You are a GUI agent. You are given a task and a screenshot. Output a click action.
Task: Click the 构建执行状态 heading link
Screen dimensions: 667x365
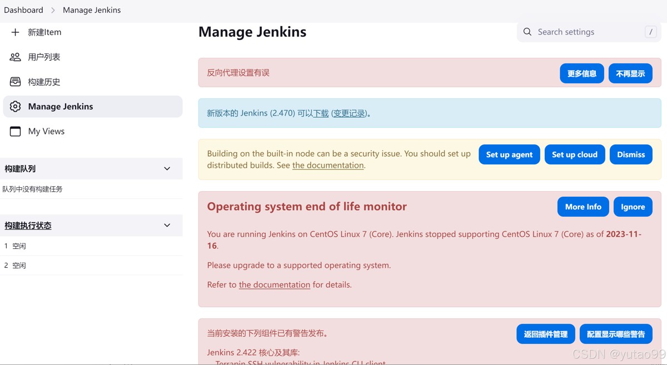[28, 226]
